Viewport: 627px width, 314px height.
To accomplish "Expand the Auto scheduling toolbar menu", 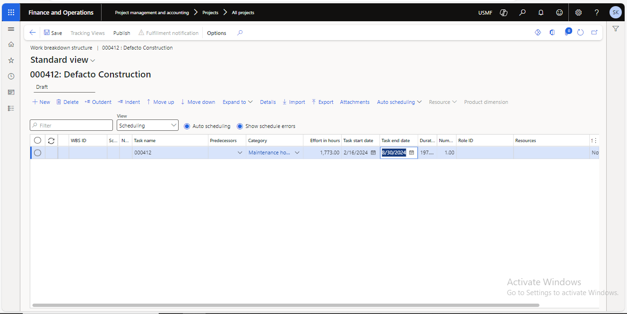I will [399, 102].
